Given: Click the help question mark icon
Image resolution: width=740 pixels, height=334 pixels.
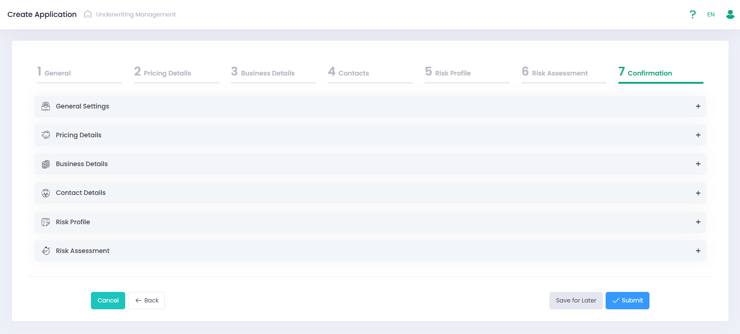Looking at the screenshot, I should [x=692, y=15].
